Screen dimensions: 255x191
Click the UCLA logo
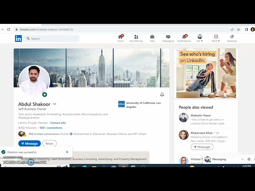pyautogui.click(x=122, y=104)
